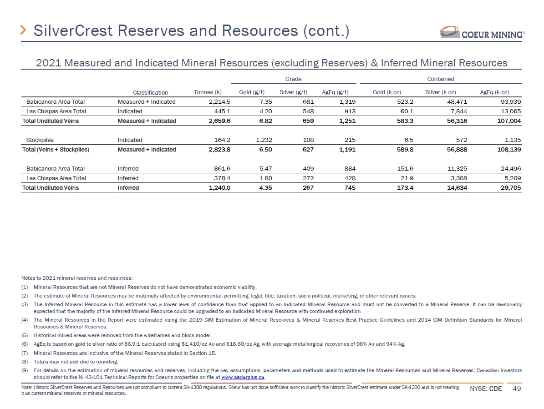The image size is (544, 409).
Task: Click the NYSE: CDE ticker label
Action: [486, 389]
